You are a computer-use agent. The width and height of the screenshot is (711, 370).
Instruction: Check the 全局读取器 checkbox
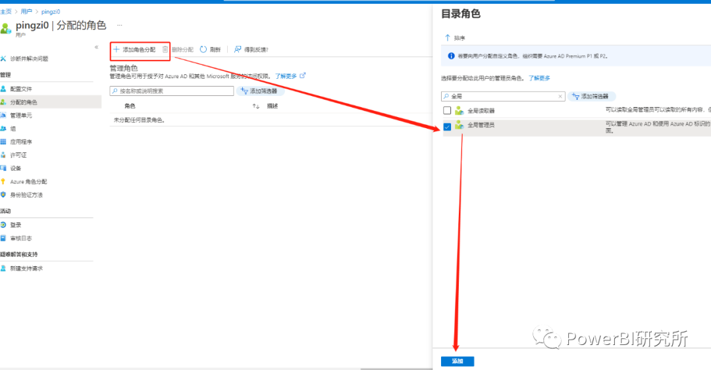click(x=447, y=110)
